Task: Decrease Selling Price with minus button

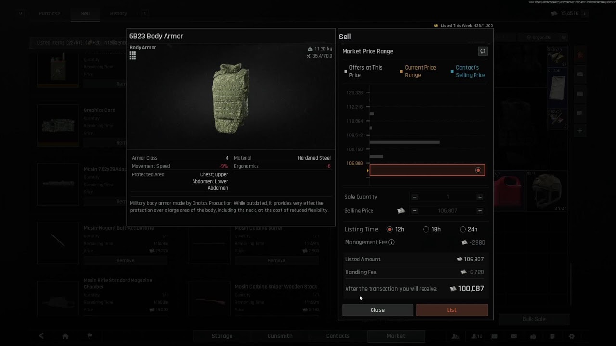Action: click(414, 210)
